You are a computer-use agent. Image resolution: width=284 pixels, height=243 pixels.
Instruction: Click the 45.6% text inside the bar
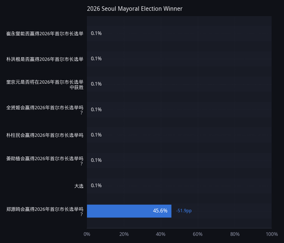[x=160, y=211]
